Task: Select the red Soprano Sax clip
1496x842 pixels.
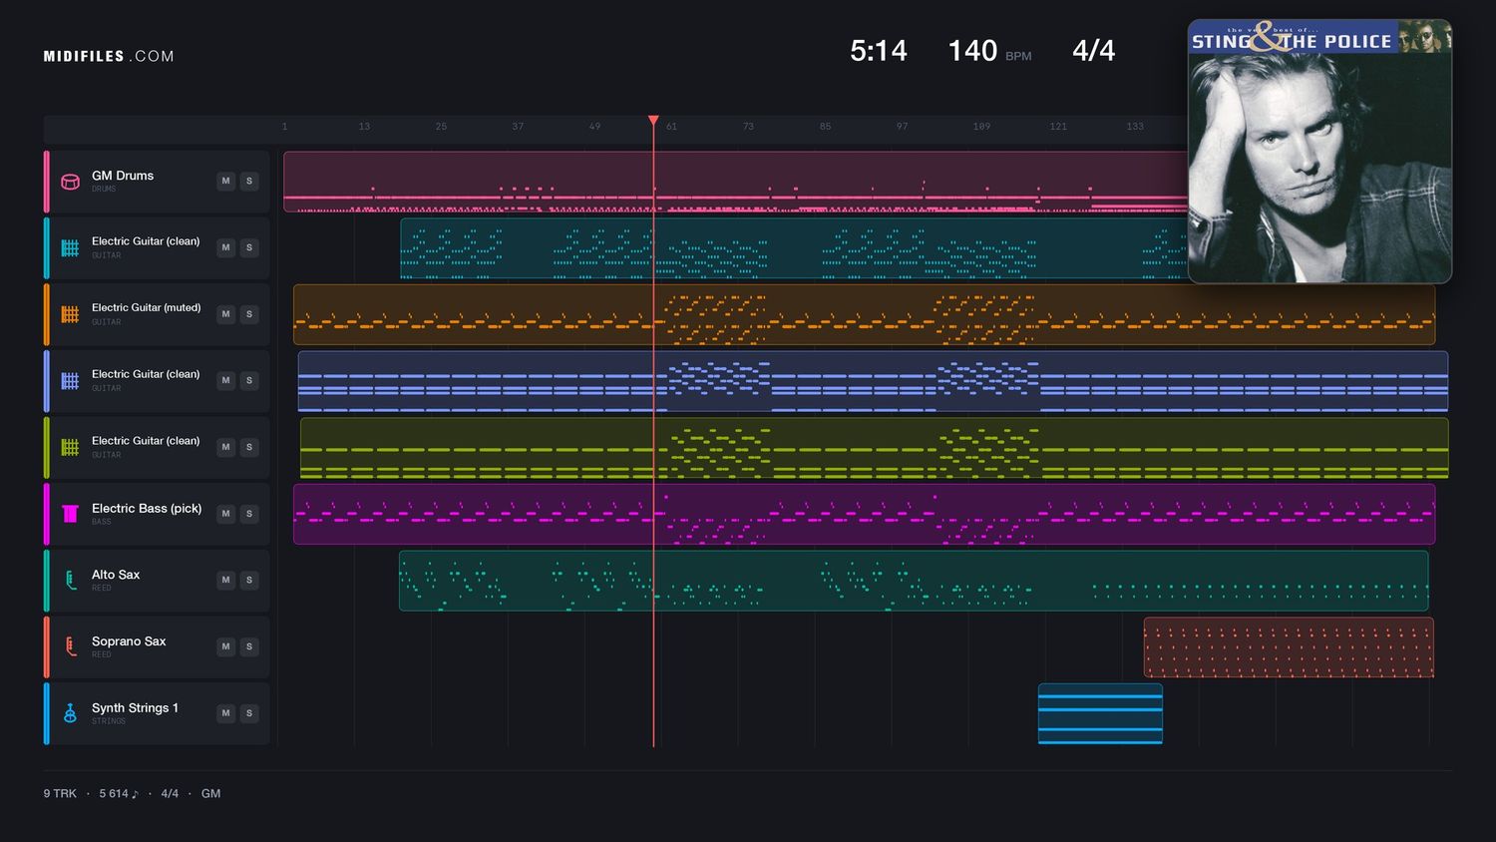Action: point(1289,647)
